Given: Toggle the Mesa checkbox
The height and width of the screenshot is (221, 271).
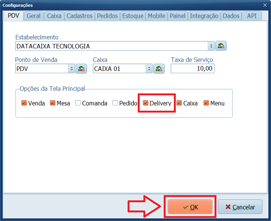Looking at the screenshot, I should coord(53,103).
